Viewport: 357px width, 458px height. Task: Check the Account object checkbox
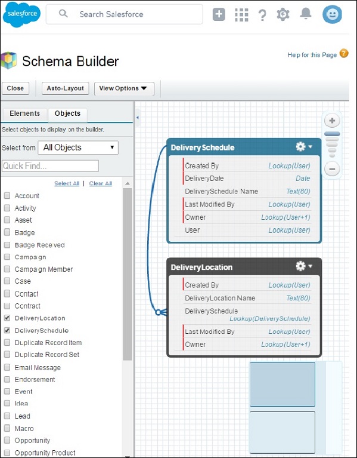[x=7, y=196]
